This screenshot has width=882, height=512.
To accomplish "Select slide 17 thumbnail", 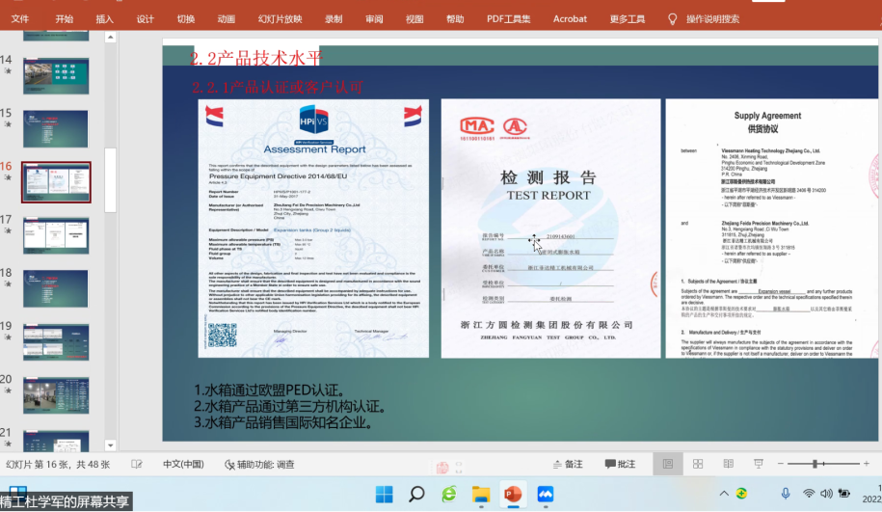I will [56, 235].
